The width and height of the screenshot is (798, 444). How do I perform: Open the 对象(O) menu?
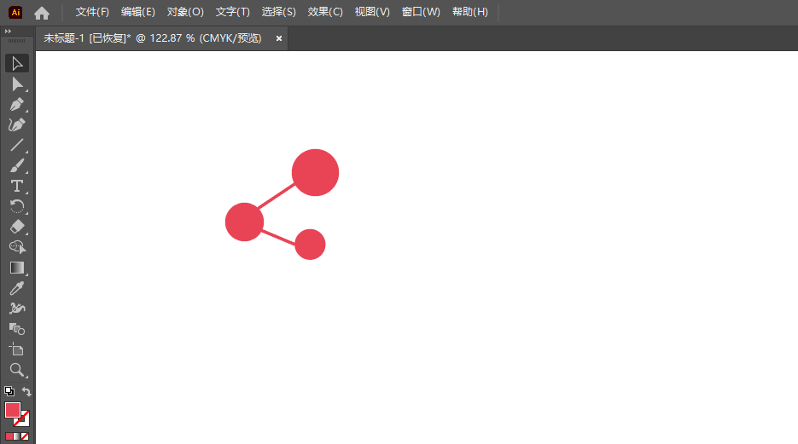[x=185, y=12]
